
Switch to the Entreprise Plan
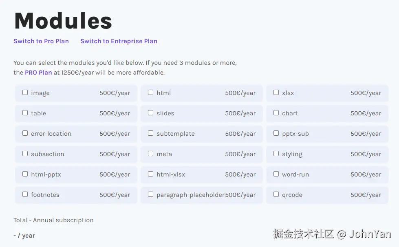coord(119,41)
